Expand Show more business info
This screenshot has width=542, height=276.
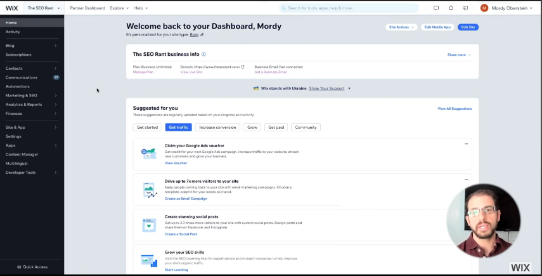click(x=459, y=55)
